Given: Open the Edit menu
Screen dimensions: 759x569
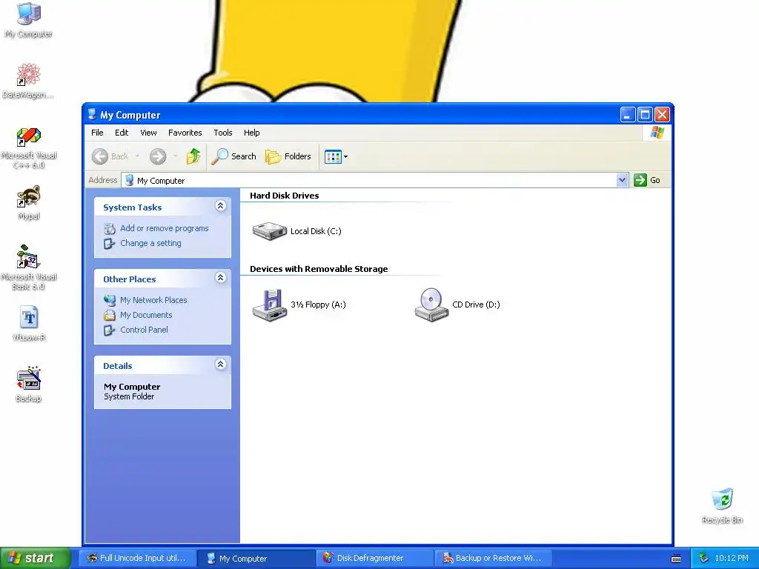Looking at the screenshot, I should (x=122, y=133).
